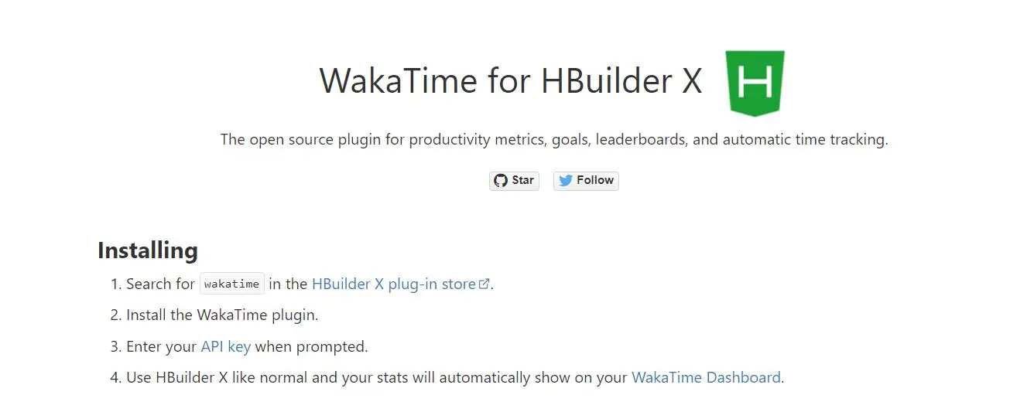1010x412 pixels.
Task: Select the Twitter Follow button label
Action: [595, 180]
